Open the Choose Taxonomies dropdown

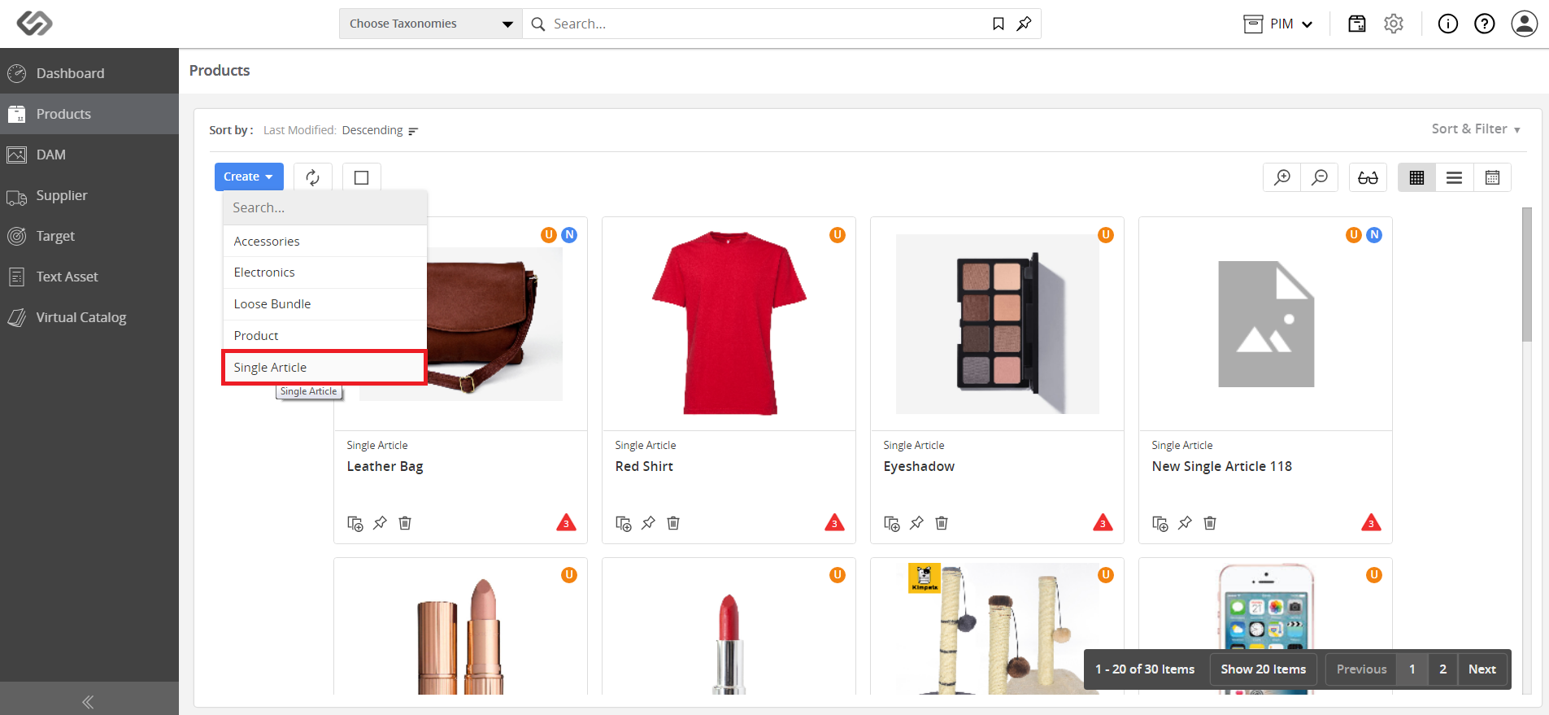pyautogui.click(x=431, y=24)
